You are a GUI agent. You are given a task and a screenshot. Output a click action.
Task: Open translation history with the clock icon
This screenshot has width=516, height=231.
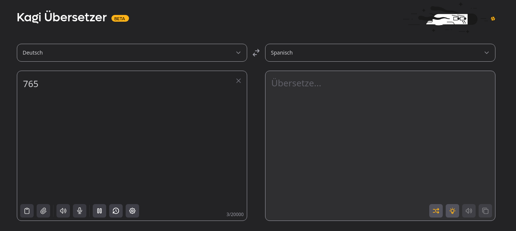(x=116, y=211)
